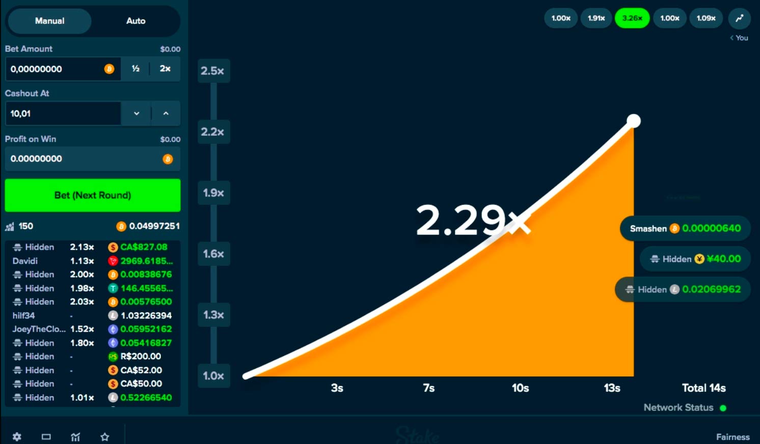
Task: Click the Total 14s time label
Action: tap(703, 388)
